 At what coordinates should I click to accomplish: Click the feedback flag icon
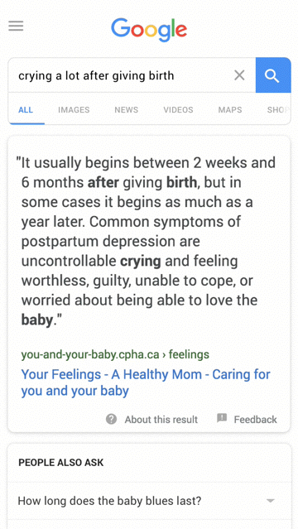[222, 418]
